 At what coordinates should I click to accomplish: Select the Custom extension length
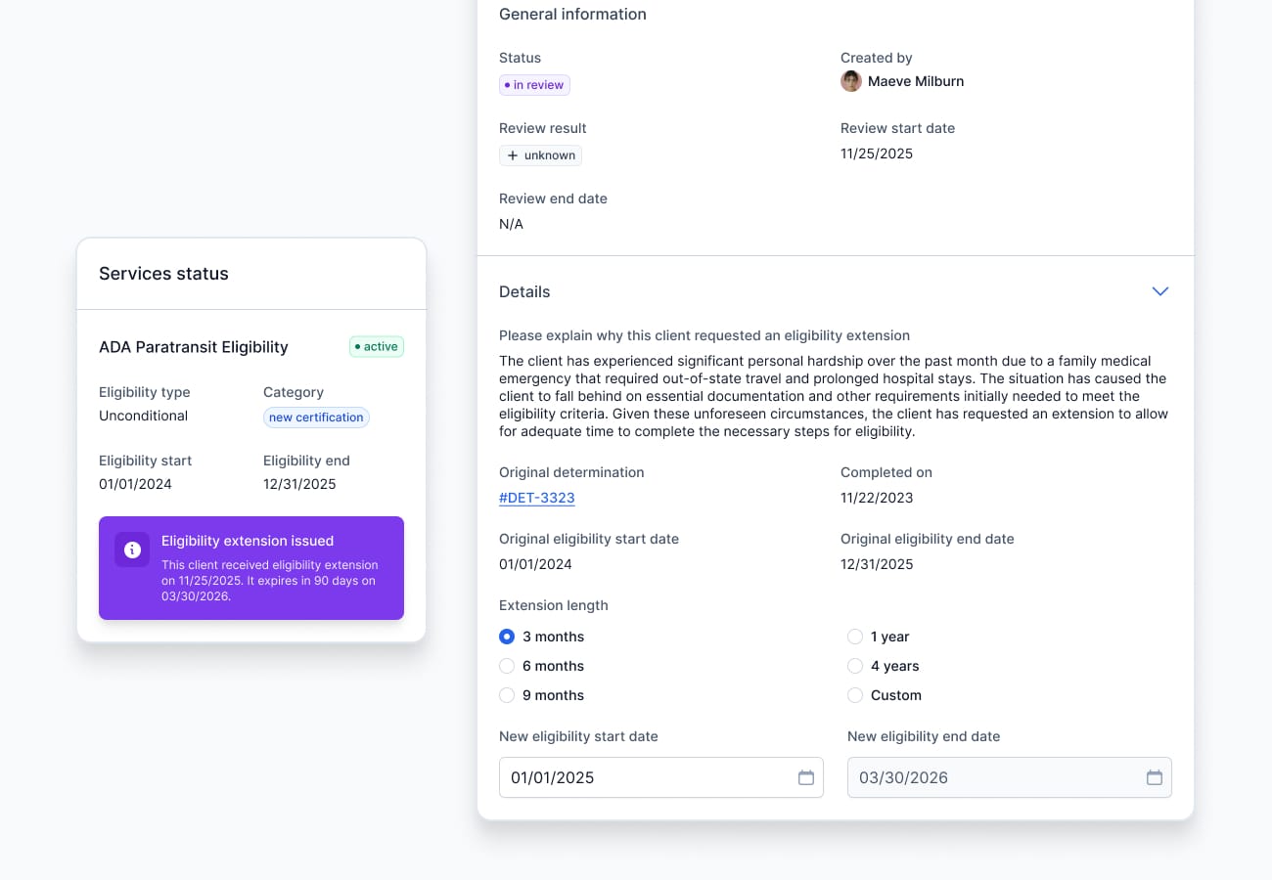855,695
